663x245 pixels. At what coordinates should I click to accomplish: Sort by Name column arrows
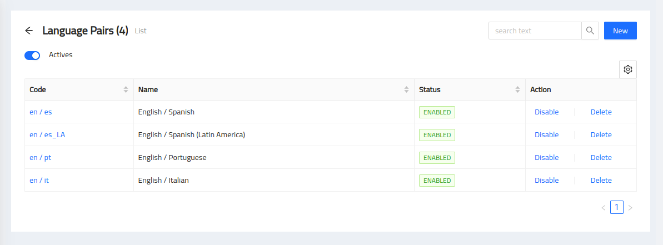pos(406,89)
